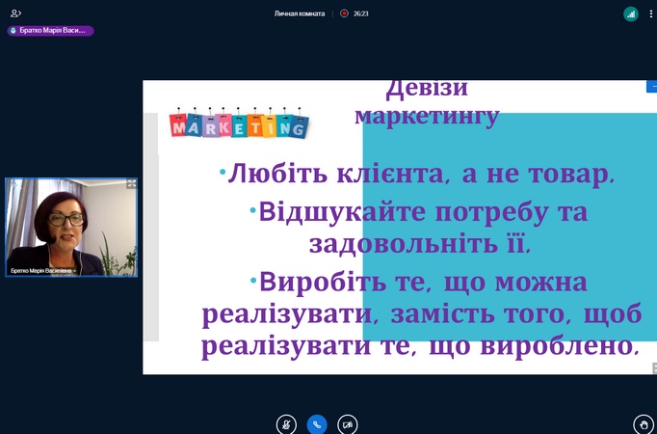Click the Любіть клієнта bullet text
Viewport: 657px width, 434px height.
(416, 175)
